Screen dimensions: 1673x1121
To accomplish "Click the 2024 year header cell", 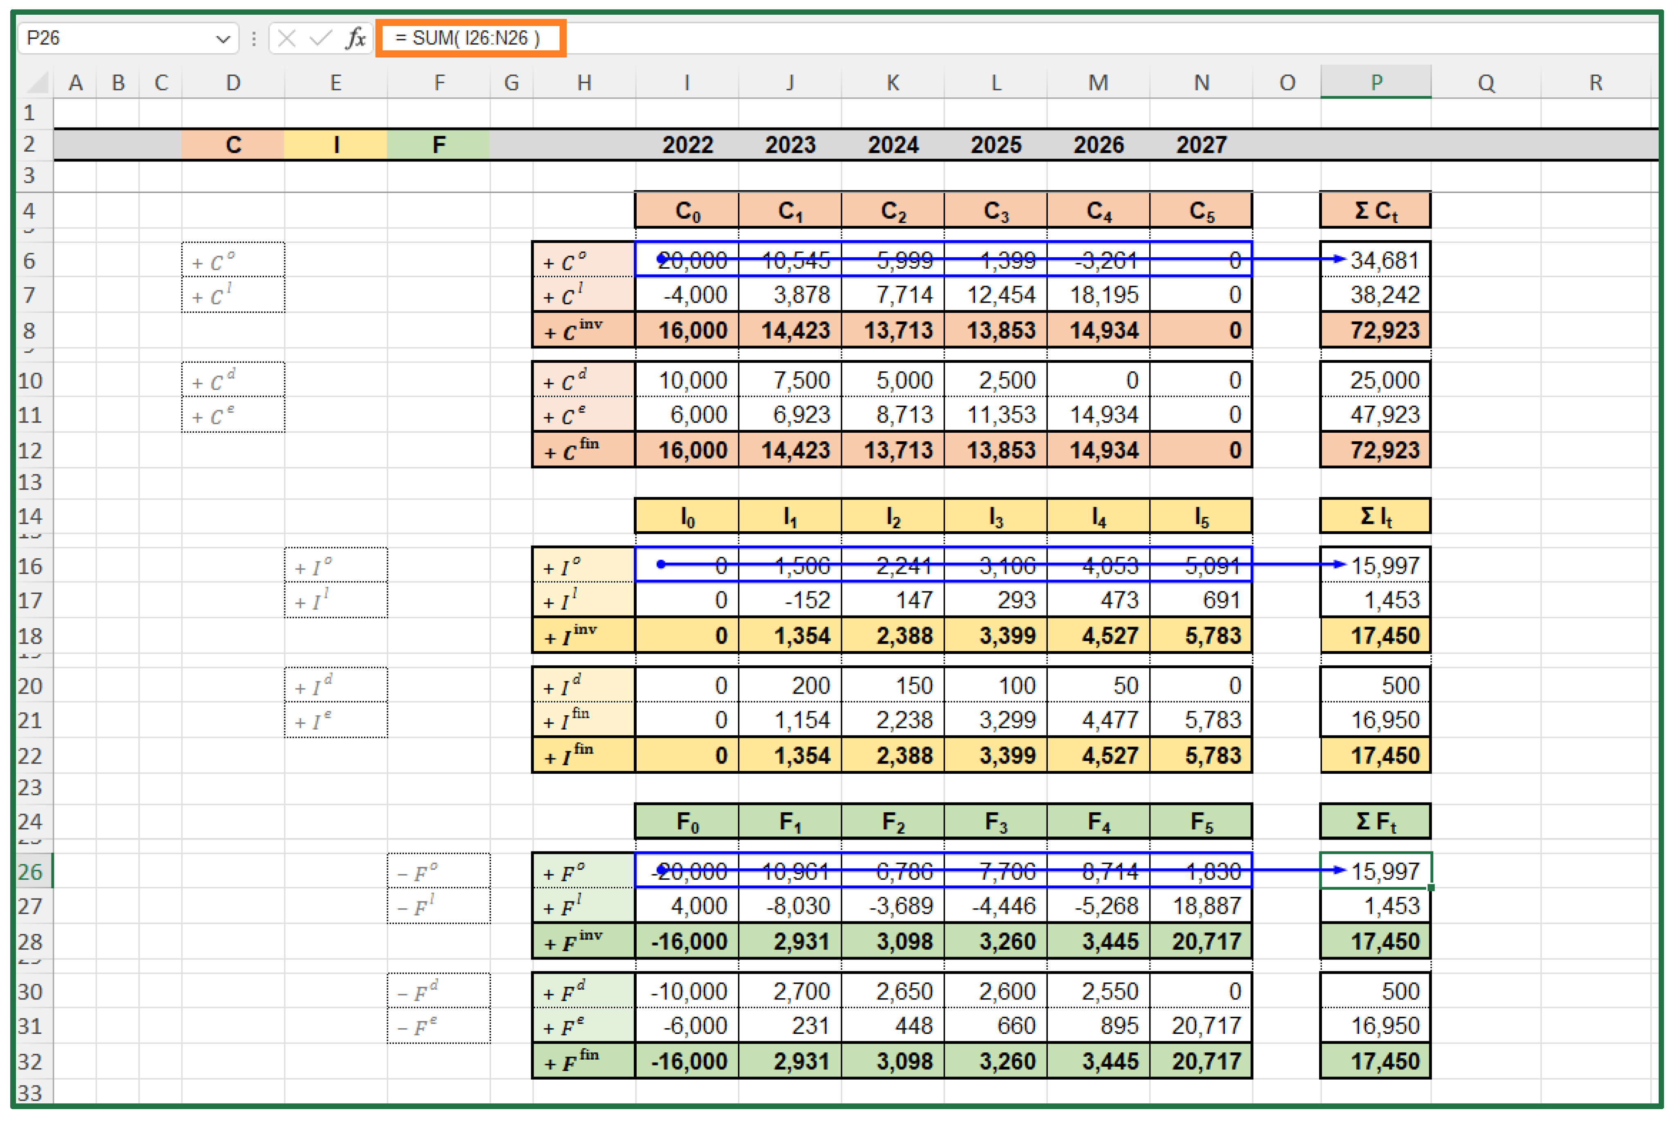I will click(x=893, y=145).
